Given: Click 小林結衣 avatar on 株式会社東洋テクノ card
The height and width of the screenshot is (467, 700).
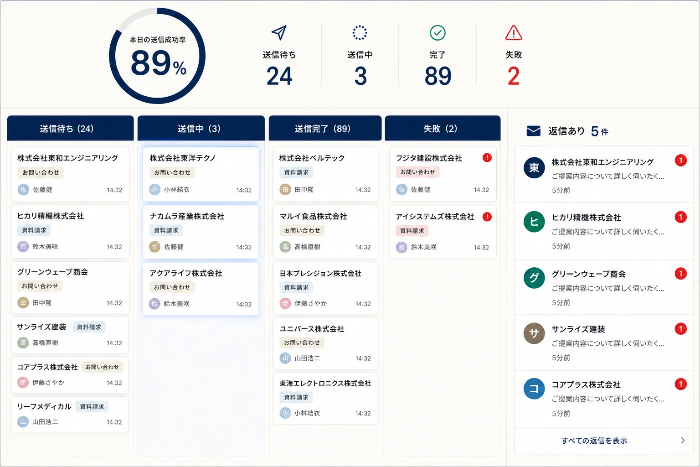Looking at the screenshot, I should point(155,190).
